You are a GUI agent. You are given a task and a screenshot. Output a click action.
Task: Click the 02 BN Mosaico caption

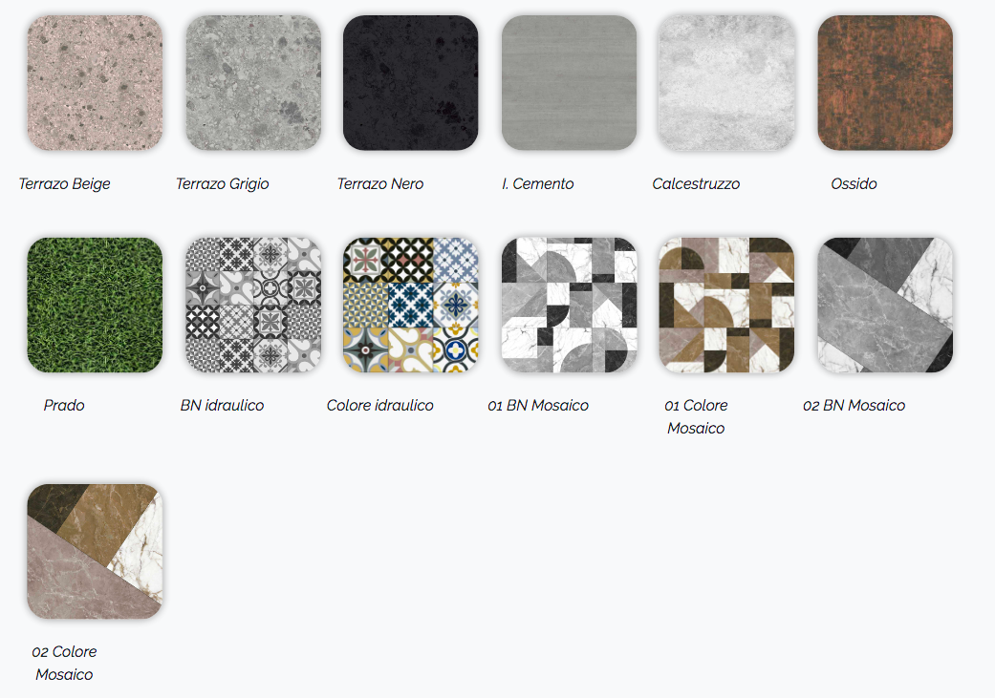854,405
